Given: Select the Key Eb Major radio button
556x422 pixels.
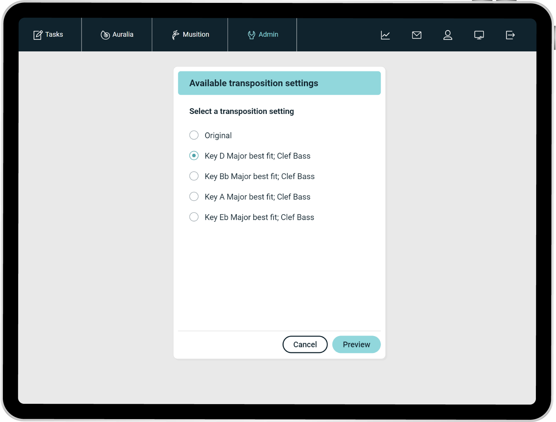Looking at the screenshot, I should coord(194,217).
